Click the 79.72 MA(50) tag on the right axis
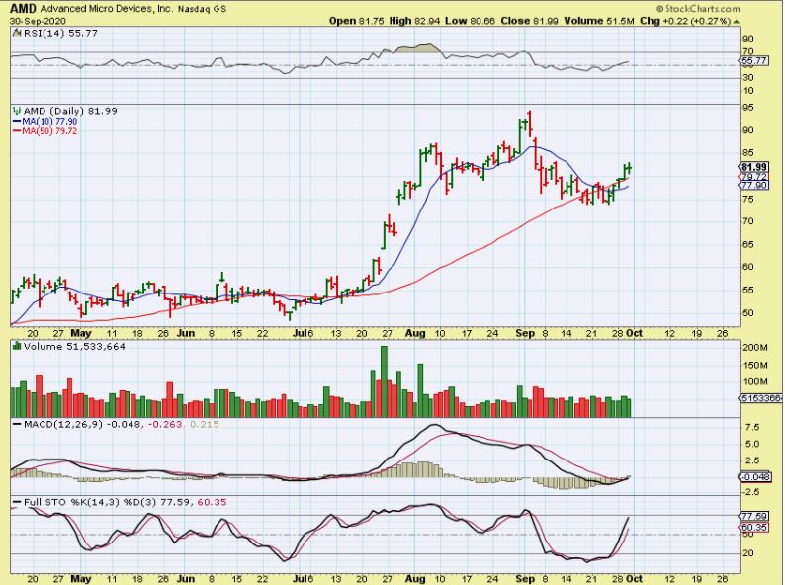785x585 pixels. [754, 177]
